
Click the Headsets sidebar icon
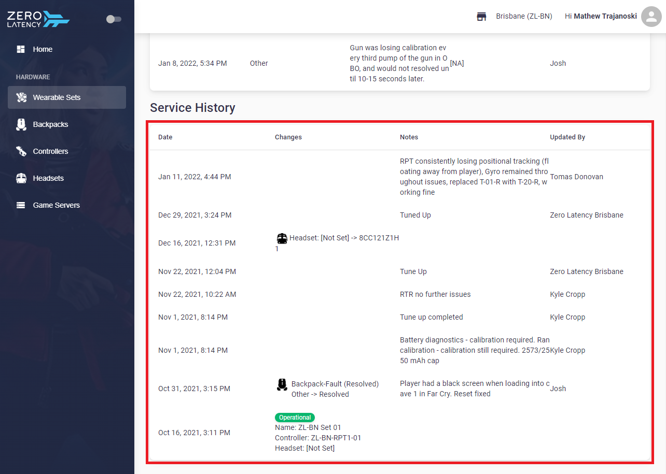tap(21, 178)
